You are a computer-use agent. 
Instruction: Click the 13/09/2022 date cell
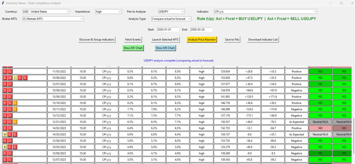point(59,97)
